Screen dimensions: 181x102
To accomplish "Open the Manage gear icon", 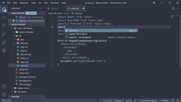I will point(4,94).
